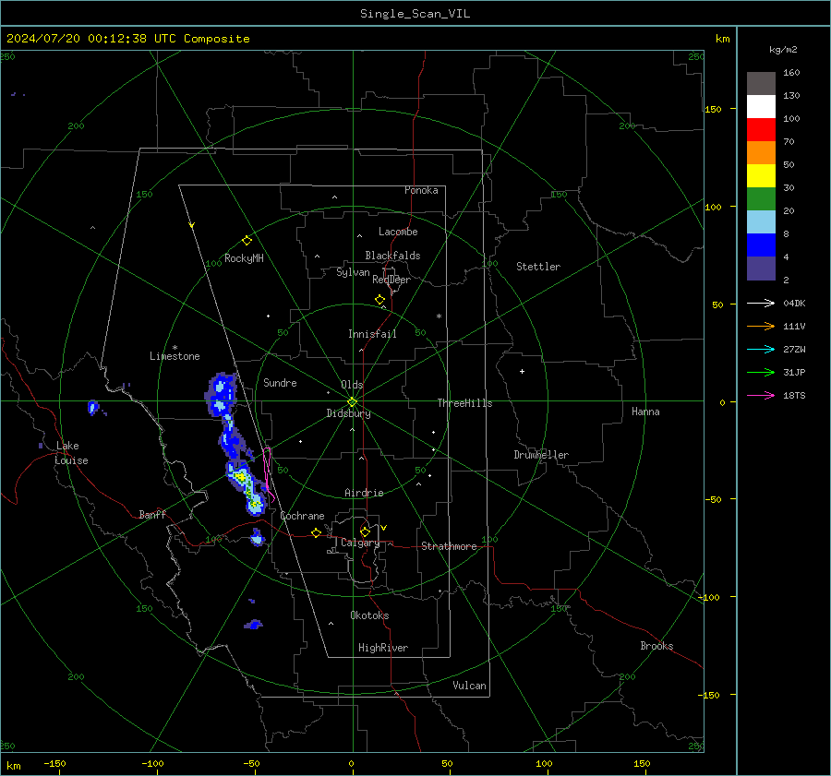The width and height of the screenshot is (831, 776).
Task: Click the kg/m2 units label
Action: coord(783,50)
